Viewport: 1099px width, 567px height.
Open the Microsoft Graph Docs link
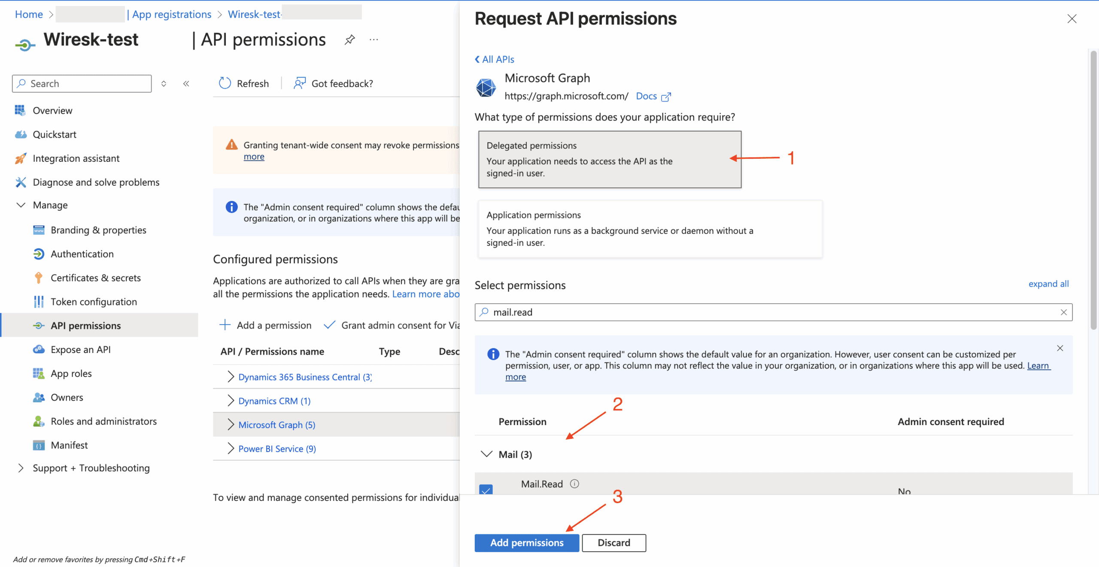pos(646,96)
